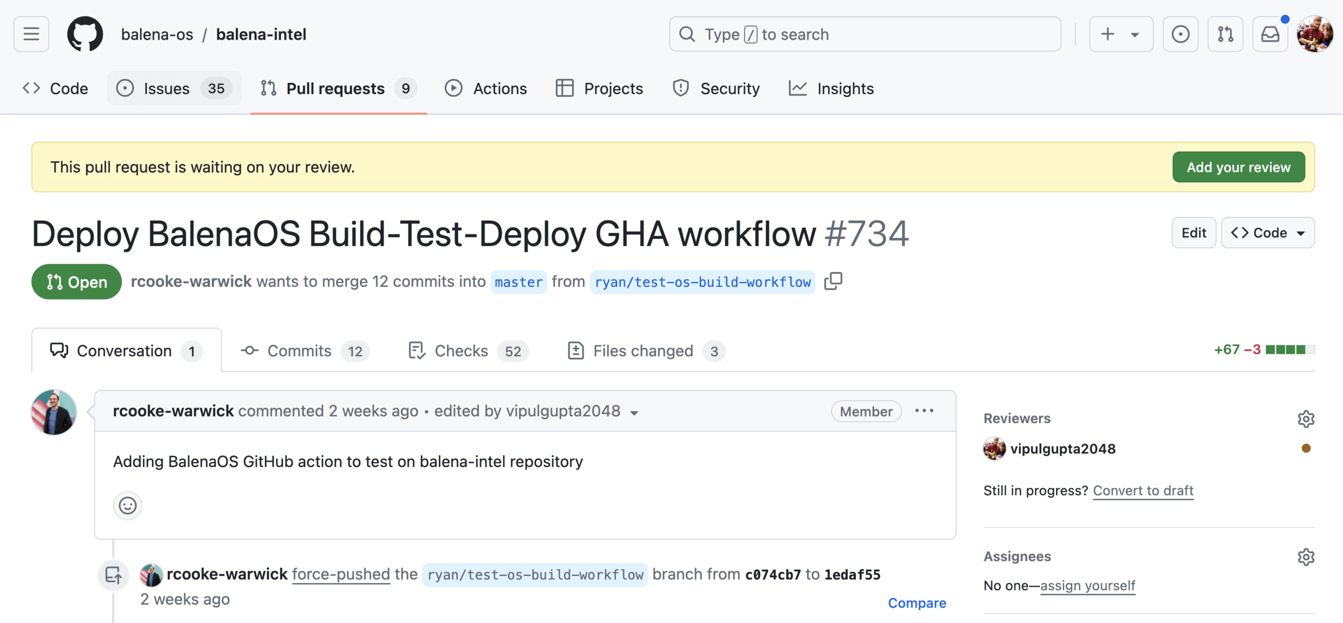Click the Add your review button
Screen dimensions: 1343x623
click(1238, 167)
